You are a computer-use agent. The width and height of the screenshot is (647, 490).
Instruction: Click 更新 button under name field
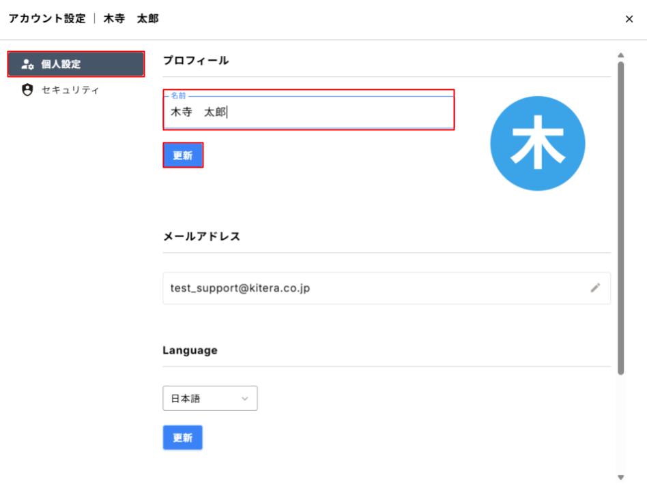[x=183, y=155]
